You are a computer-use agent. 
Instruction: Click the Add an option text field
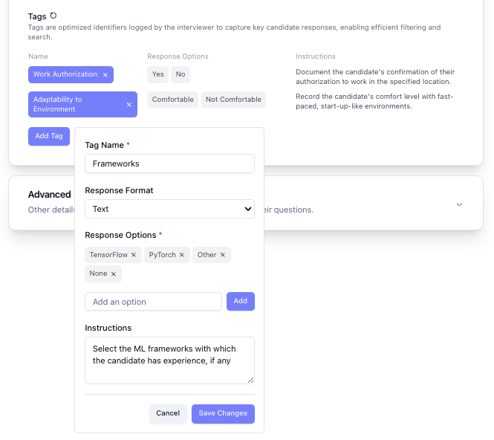click(154, 301)
